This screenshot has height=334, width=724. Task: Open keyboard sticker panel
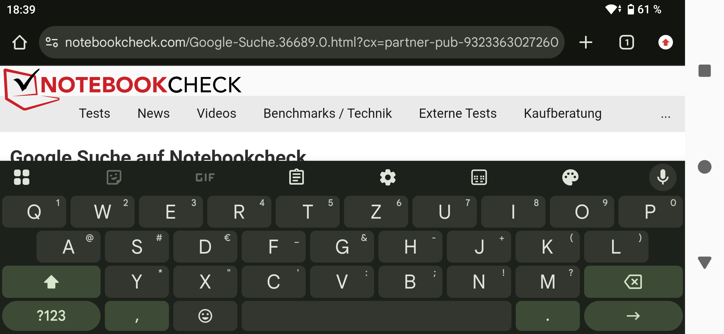[114, 177]
